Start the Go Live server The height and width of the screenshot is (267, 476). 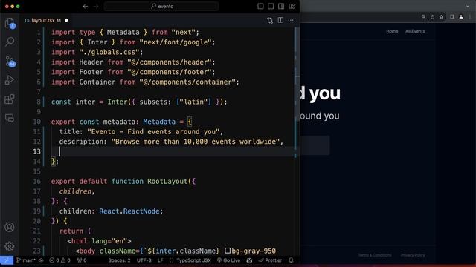(x=228, y=260)
